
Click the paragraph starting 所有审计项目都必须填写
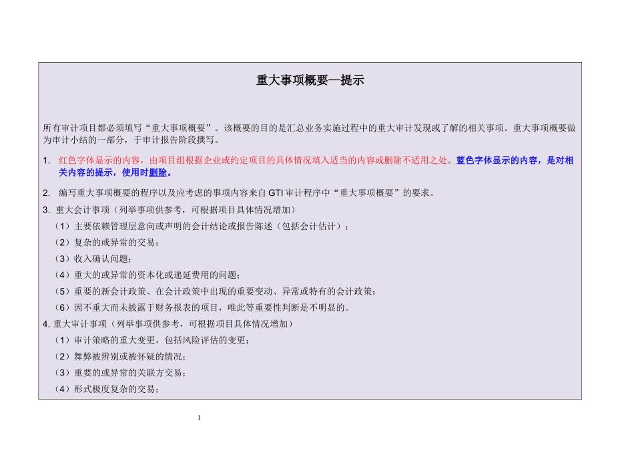pos(309,134)
